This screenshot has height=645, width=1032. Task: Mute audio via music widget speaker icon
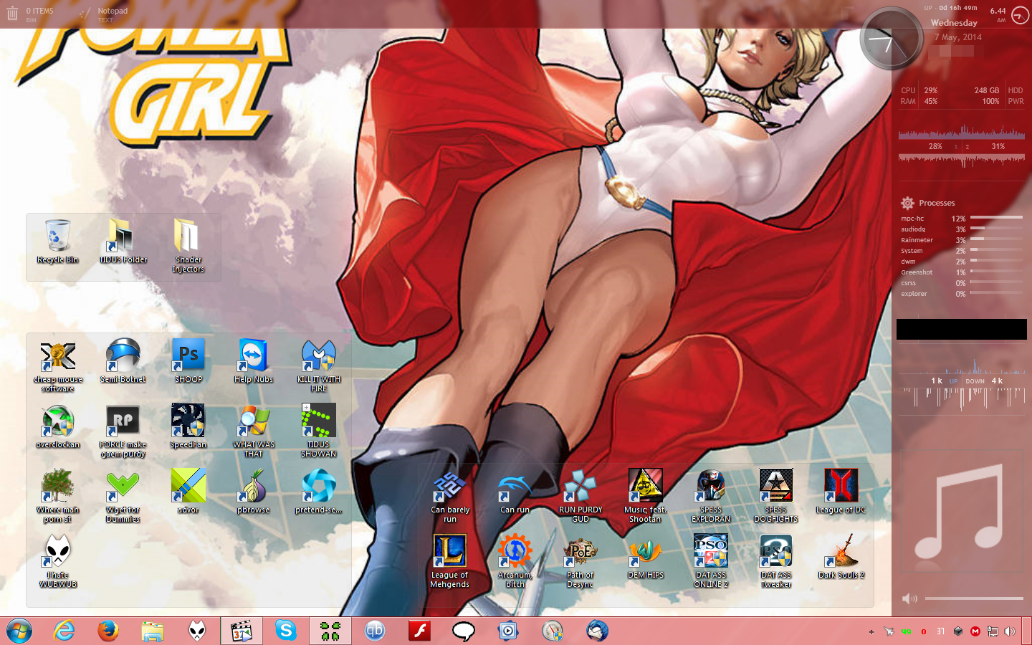click(909, 598)
